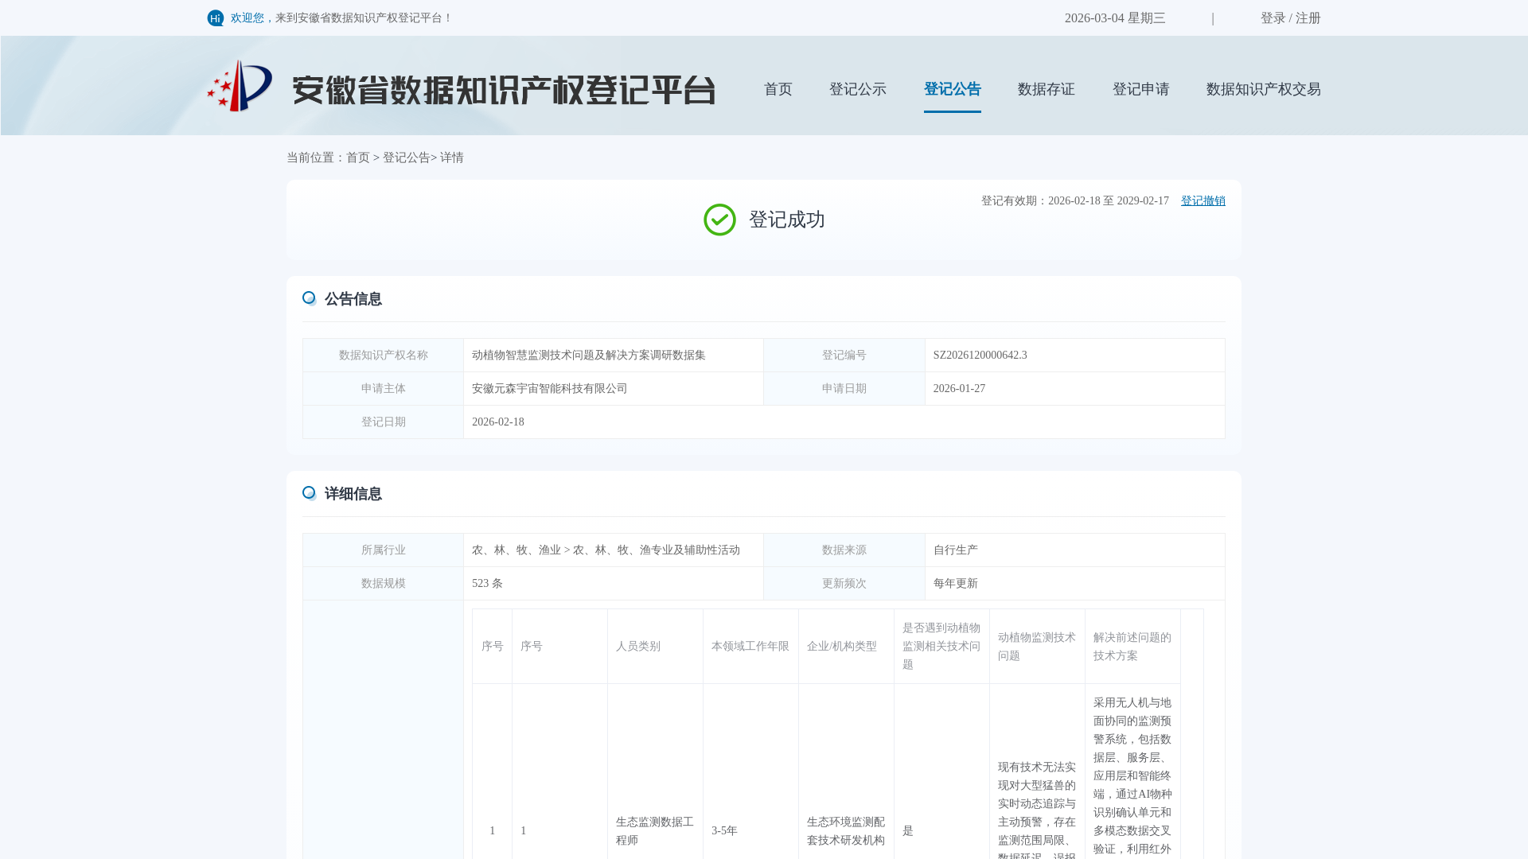Click the 登记有效期 date range text

[x=1075, y=201]
